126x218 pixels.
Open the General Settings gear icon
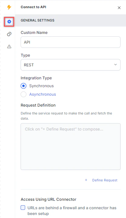coord(9,22)
